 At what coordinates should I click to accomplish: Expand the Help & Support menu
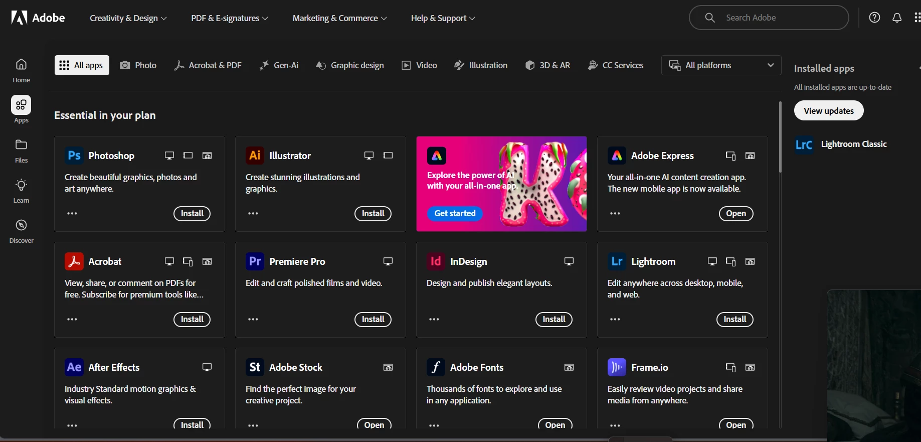443,18
